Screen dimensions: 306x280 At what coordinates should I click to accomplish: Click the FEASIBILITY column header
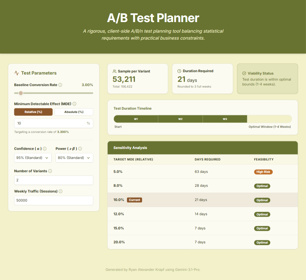pyautogui.click(x=264, y=159)
